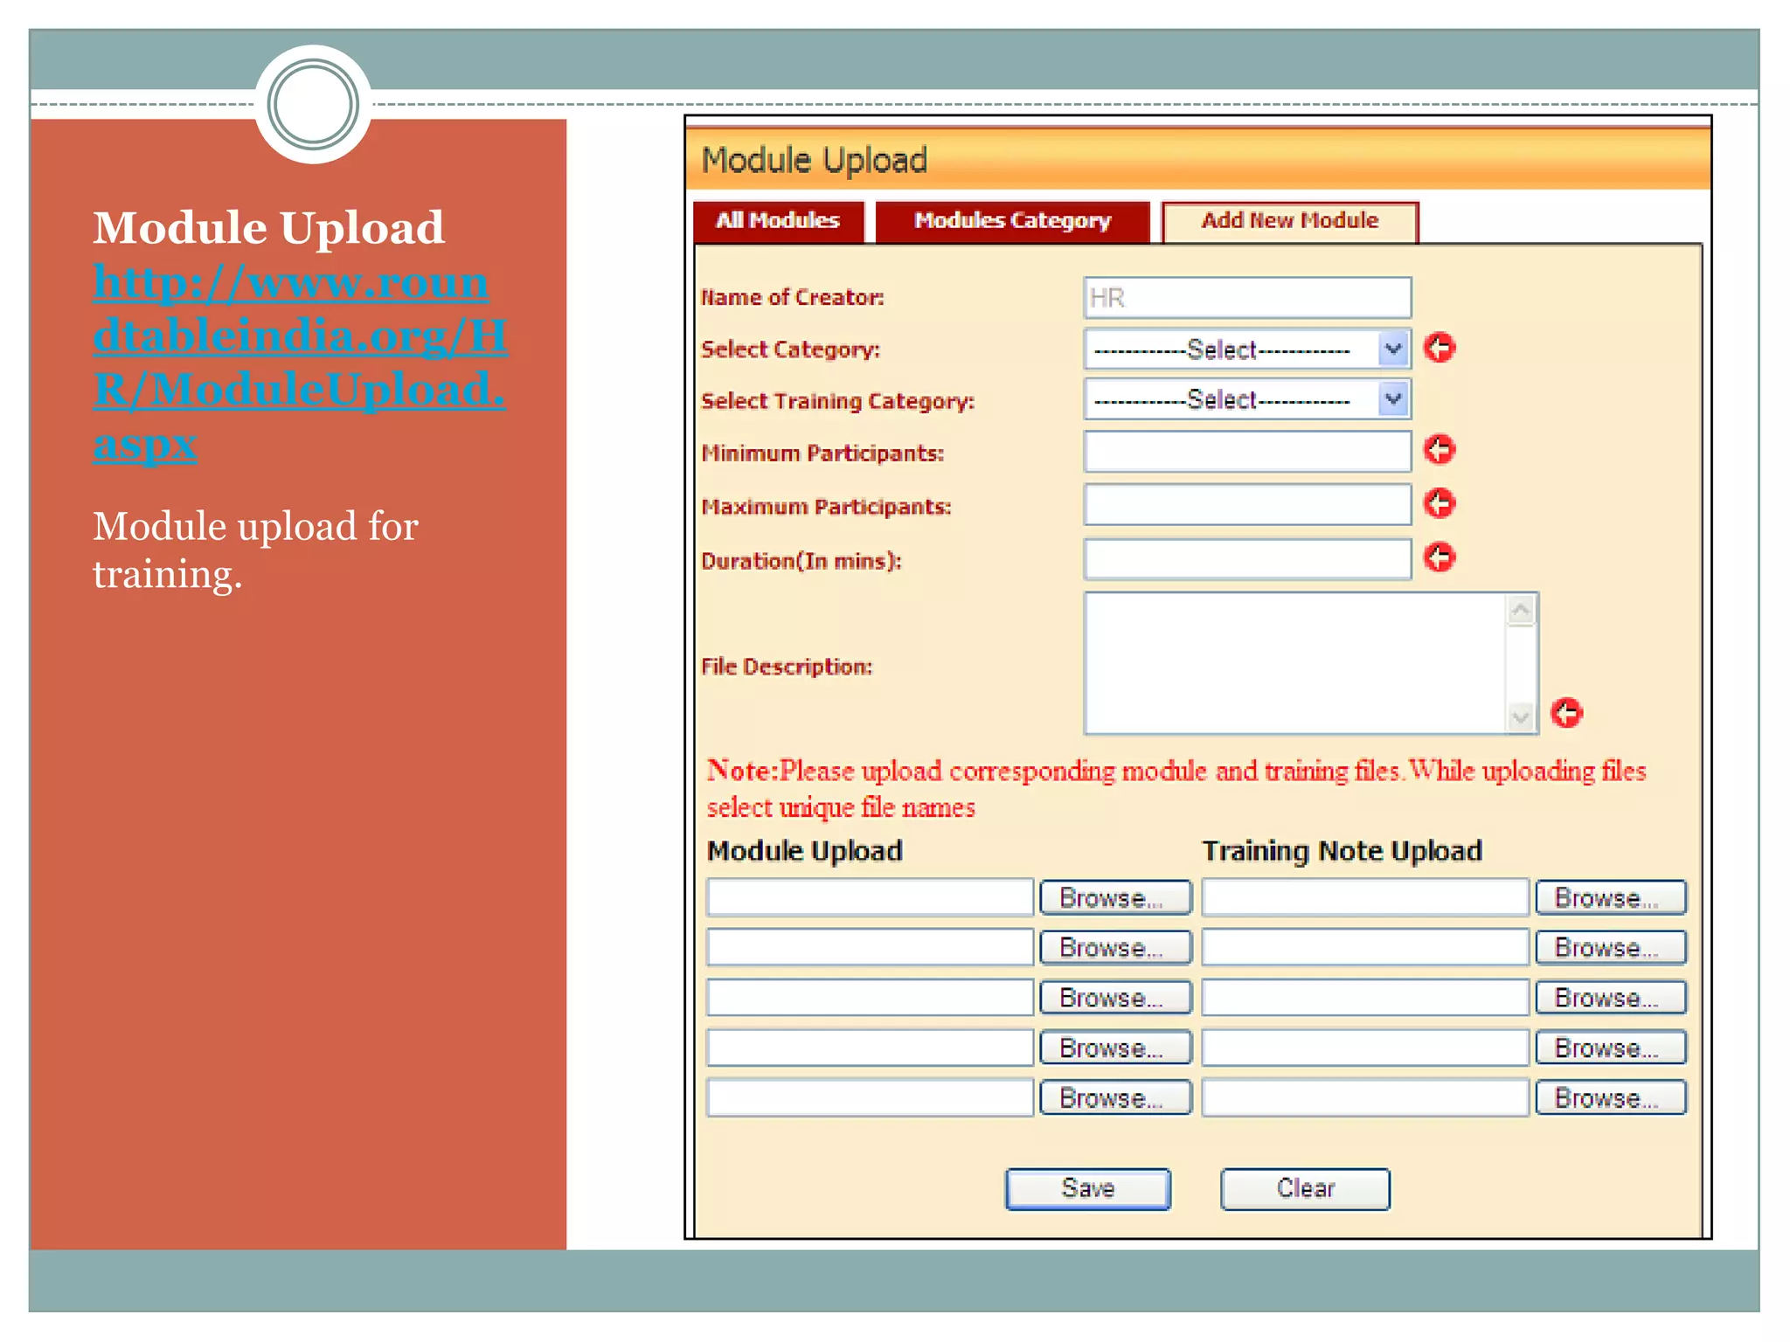Viewport: 1790px width, 1342px height.
Task: Open the Add New Module tab
Action: [1289, 222]
